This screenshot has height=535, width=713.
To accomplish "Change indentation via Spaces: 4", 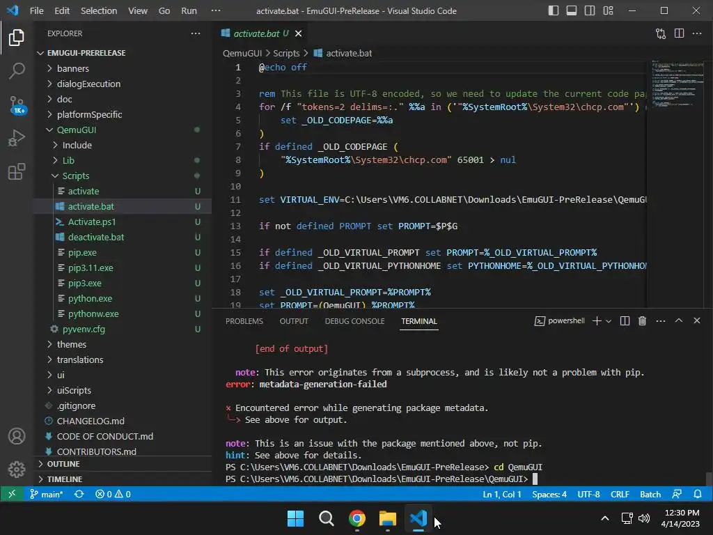I will [x=549, y=494].
